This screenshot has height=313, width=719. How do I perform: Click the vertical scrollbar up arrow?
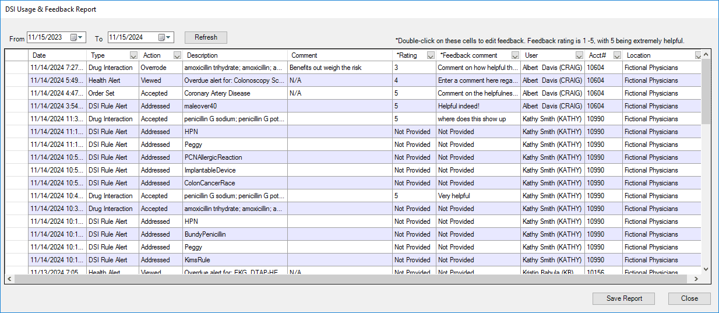(x=706, y=55)
